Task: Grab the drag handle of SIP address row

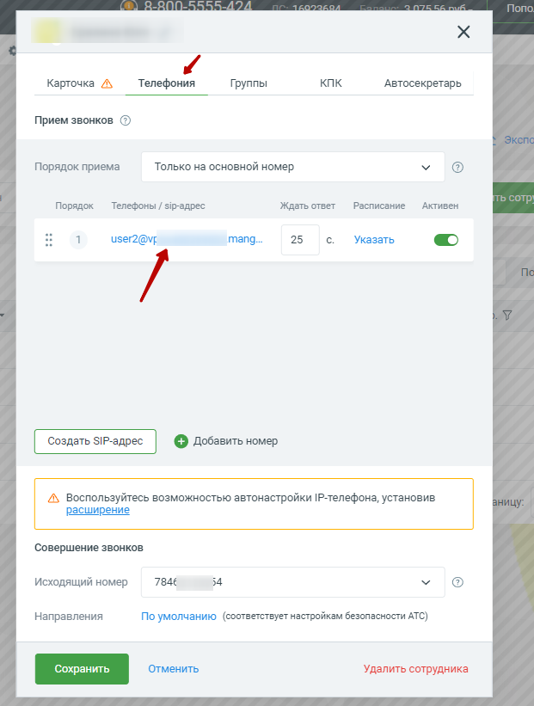Action: (49, 240)
